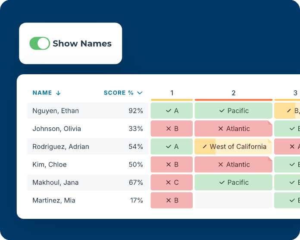Click Olivia Johnson's incorrect B answer
Screen dimensions: 300x240
click(x=172, y=129)
